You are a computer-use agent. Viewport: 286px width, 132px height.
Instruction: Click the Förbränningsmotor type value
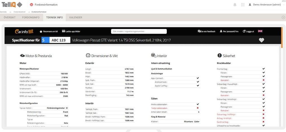point(56,108)
